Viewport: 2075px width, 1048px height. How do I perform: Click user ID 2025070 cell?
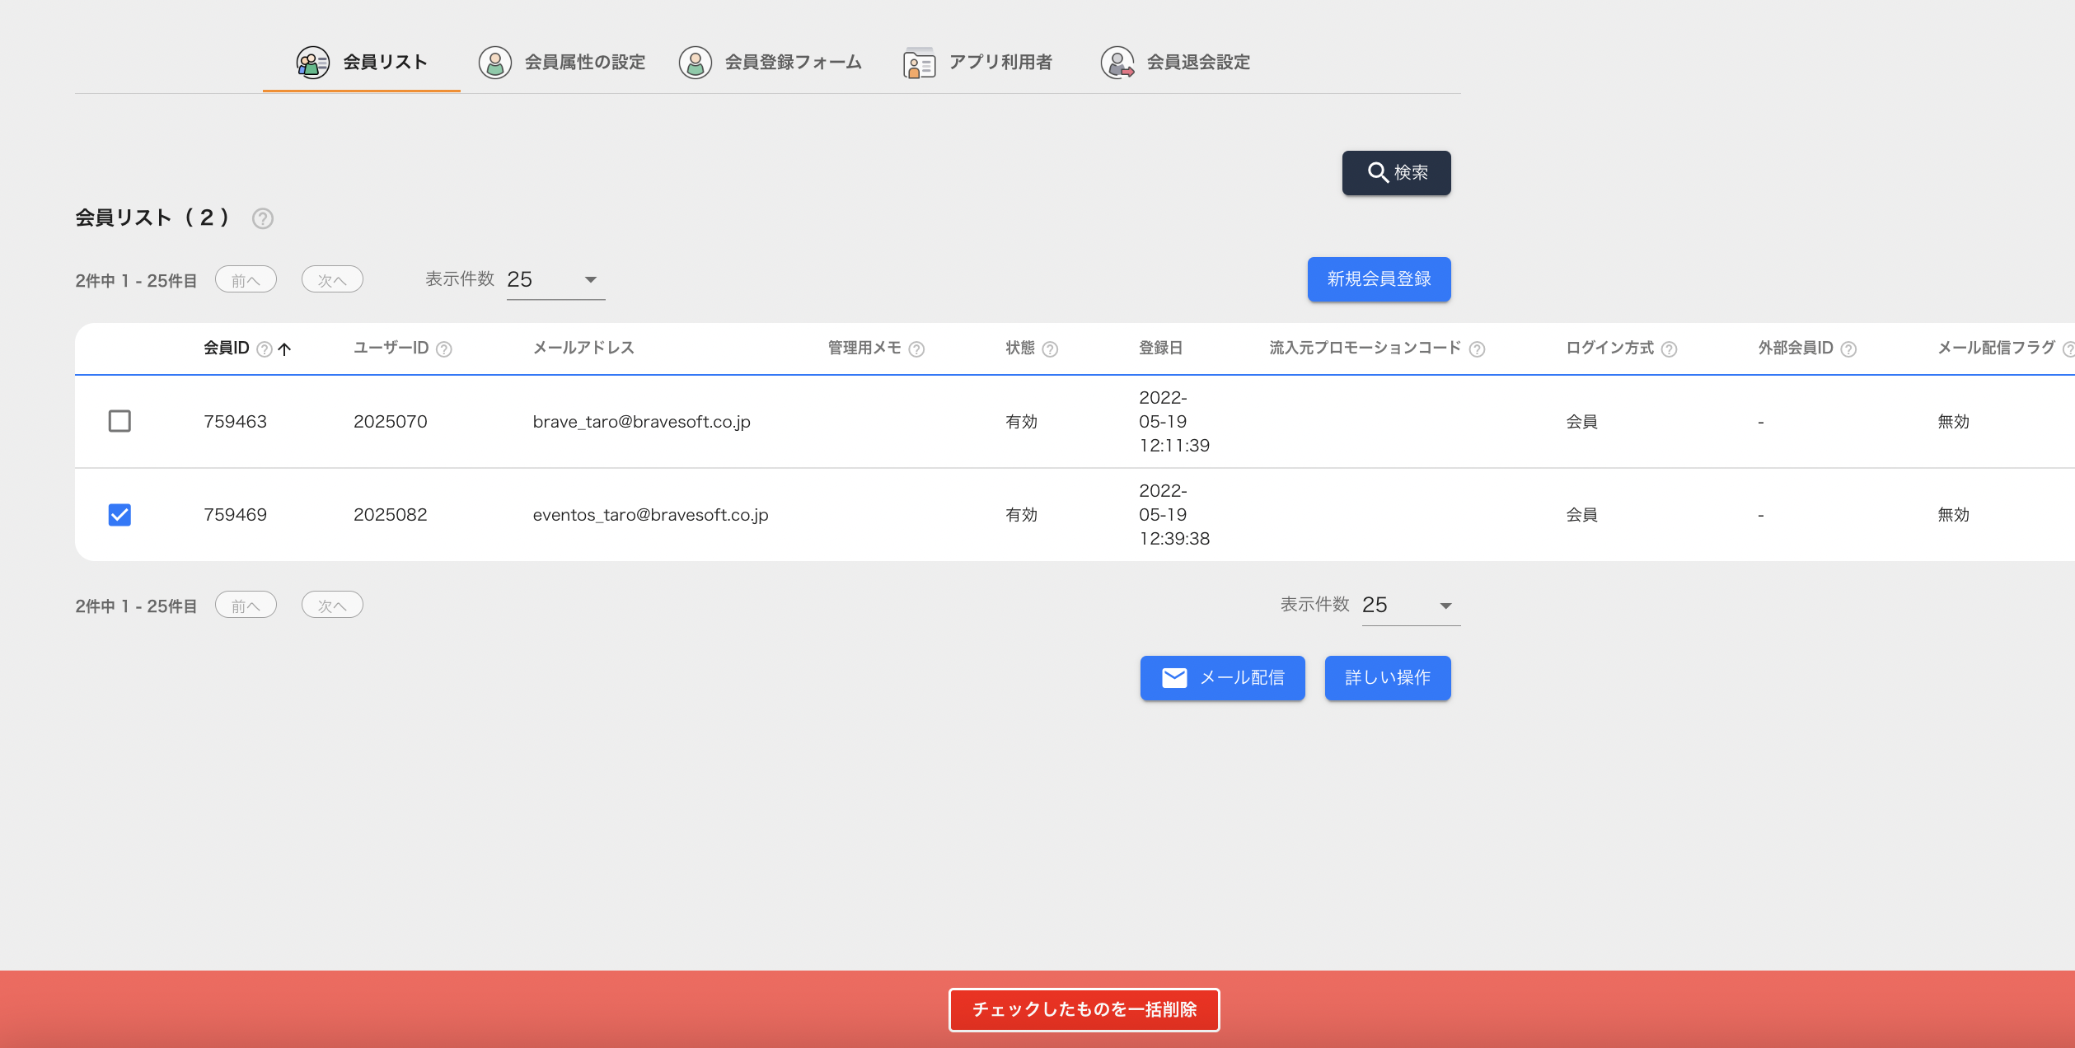(x=391, y=422)
